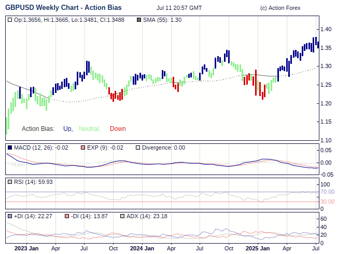337x254 pixels.
Task: Click the white OHLC legend square
Action: click(10, 20)
